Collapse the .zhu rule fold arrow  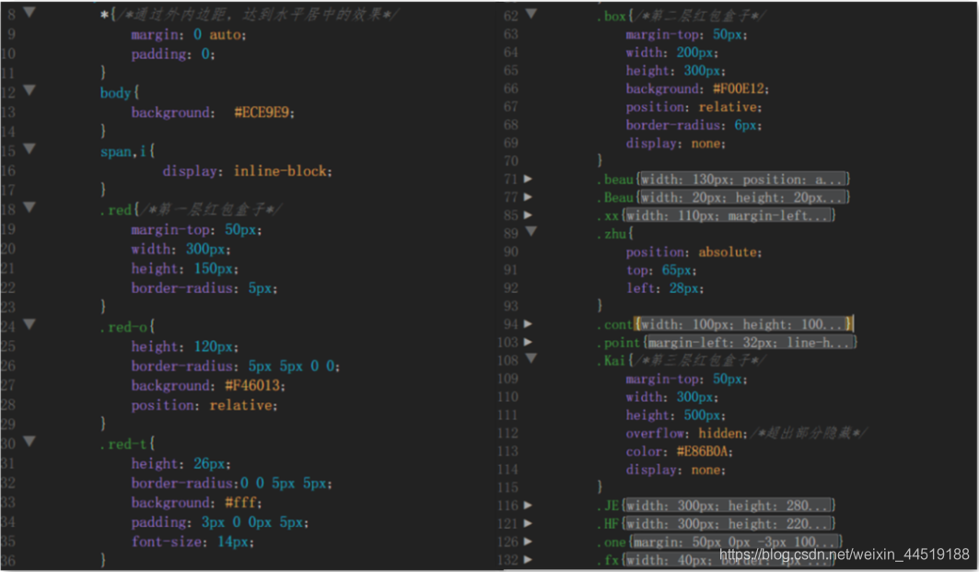(531, 231)
